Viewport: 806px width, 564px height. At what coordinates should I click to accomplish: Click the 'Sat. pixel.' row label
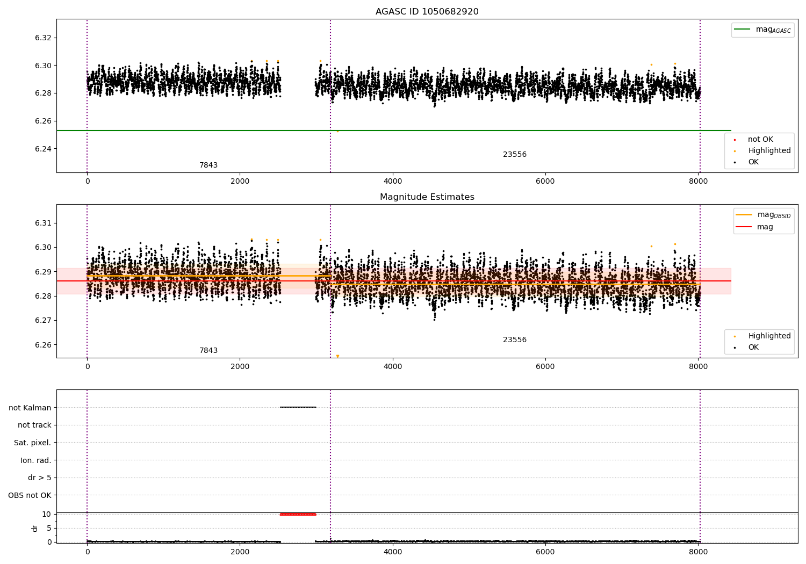pyautogui.click(x=33, y=443)
